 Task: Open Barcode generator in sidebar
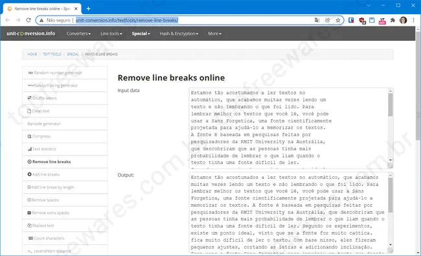point(65,124)
